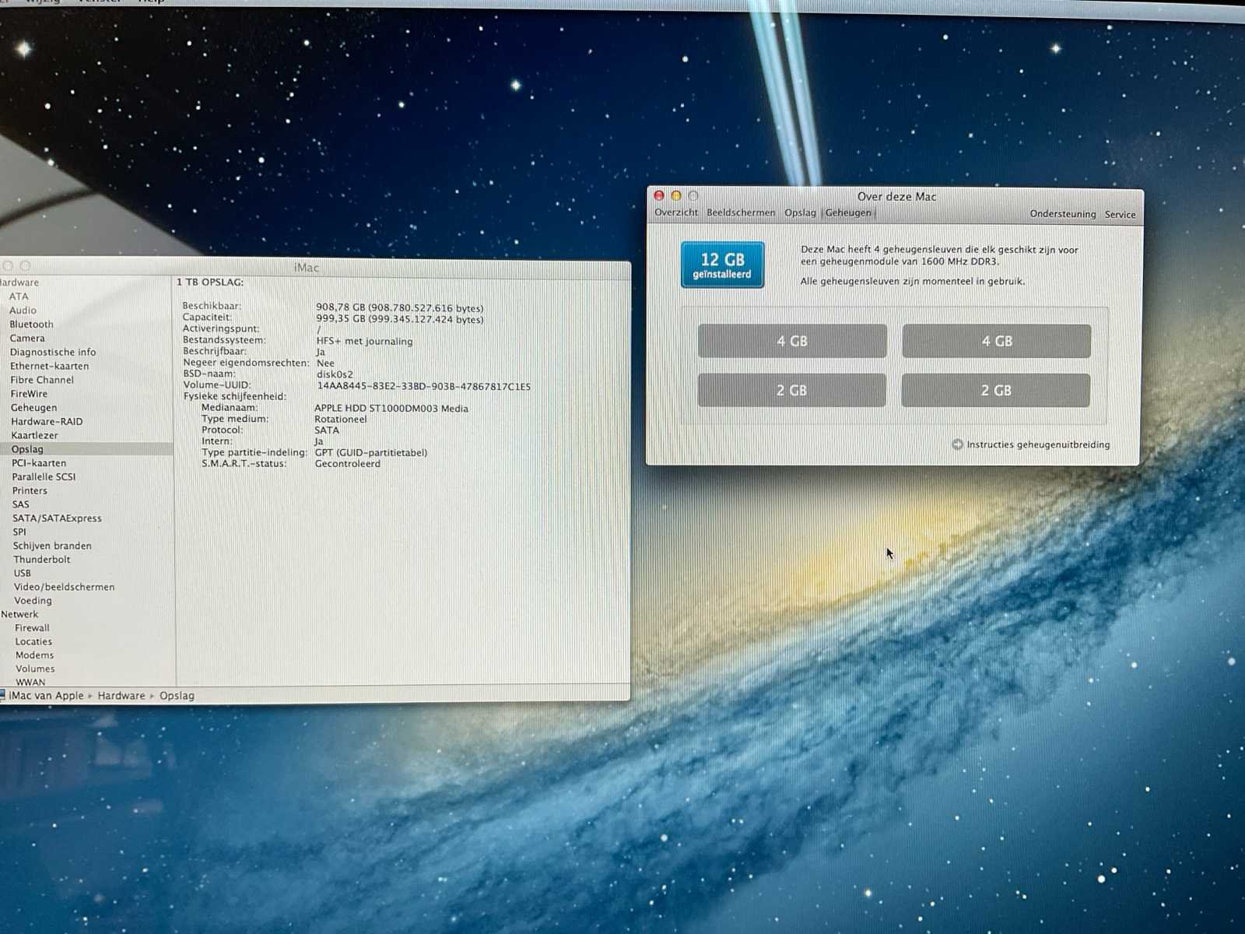Choose USB from the hardware list

pyautogui.click(x=22, y=573)
